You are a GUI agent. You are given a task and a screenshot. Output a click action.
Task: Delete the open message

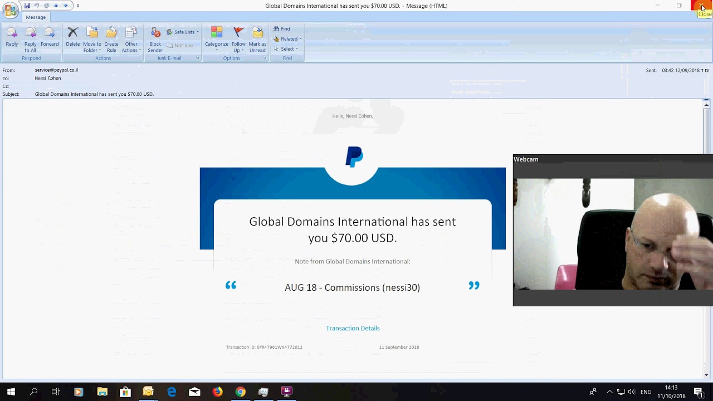(73, 39)
